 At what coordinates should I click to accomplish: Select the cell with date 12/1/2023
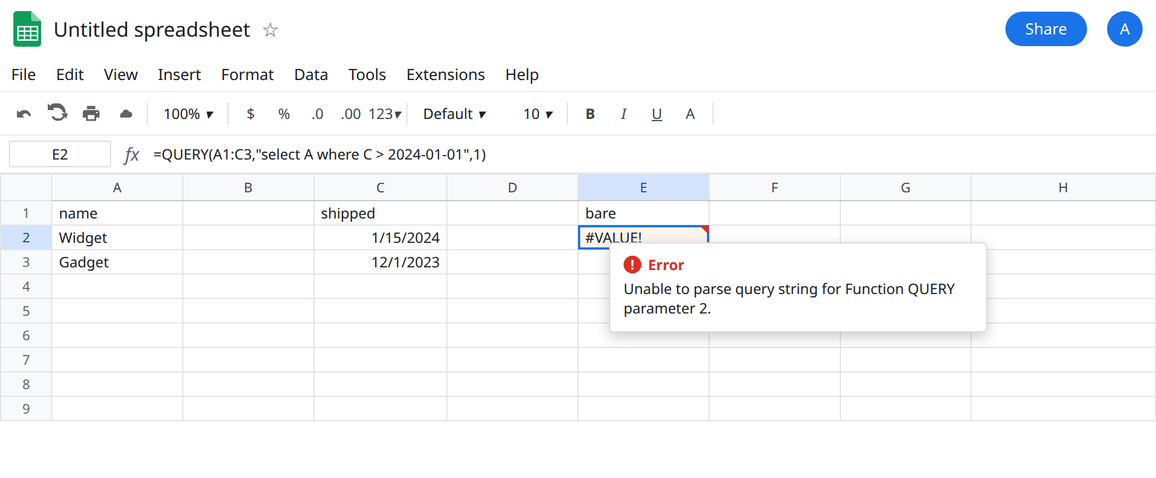coord(380,262)
